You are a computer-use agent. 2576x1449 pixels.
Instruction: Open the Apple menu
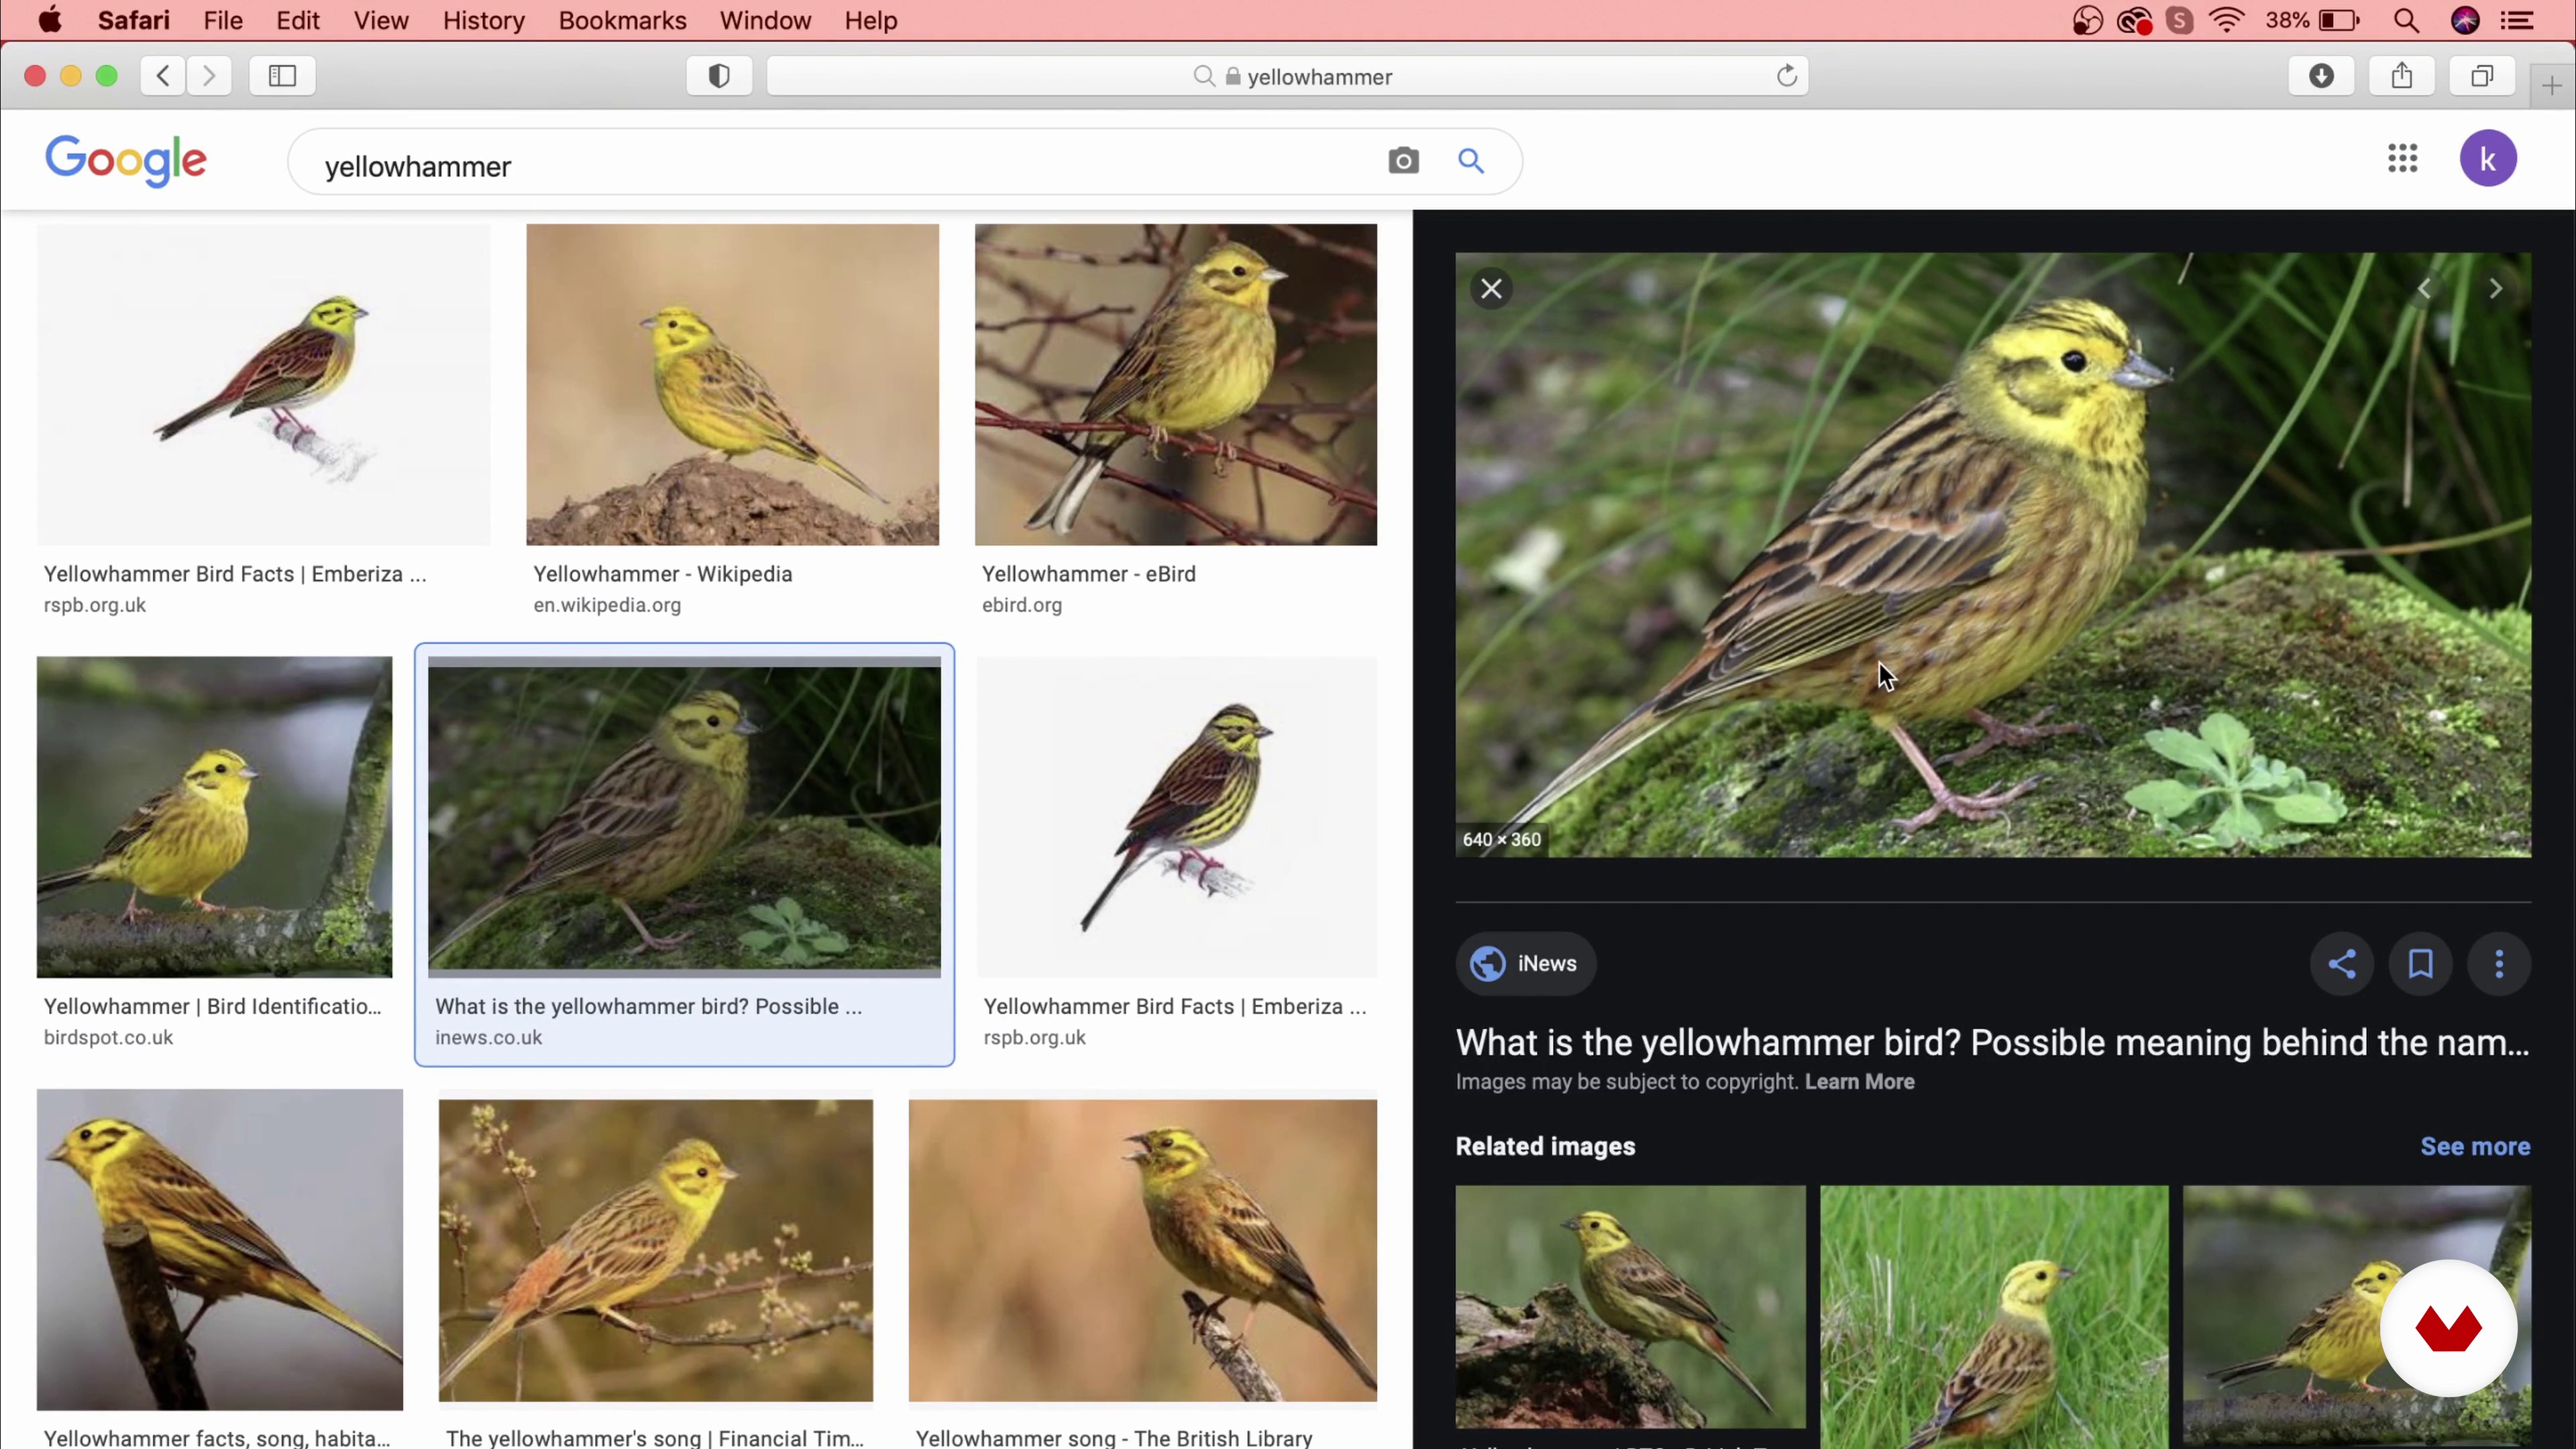(50, 20)
